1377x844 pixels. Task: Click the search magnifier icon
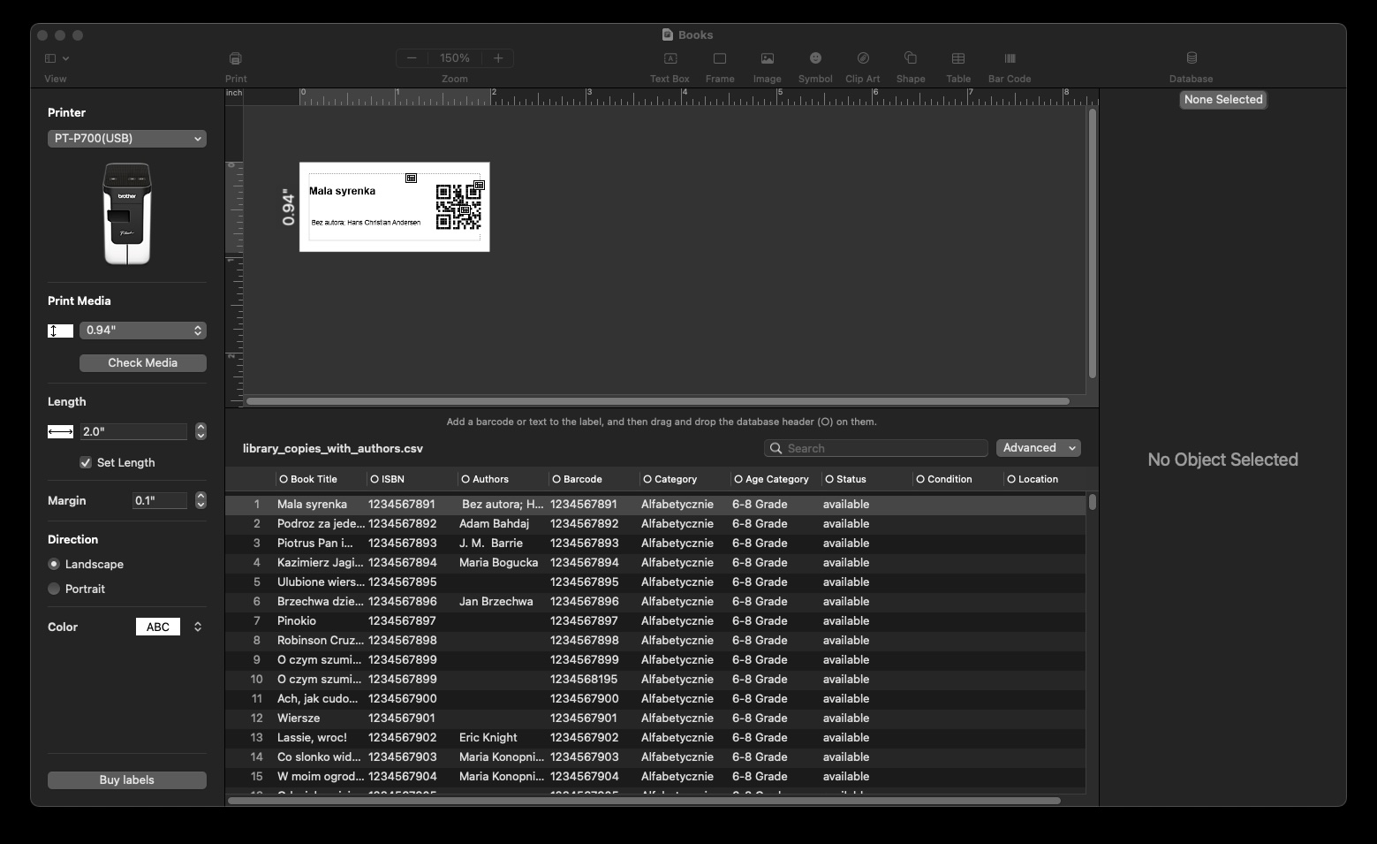[776, 448]
